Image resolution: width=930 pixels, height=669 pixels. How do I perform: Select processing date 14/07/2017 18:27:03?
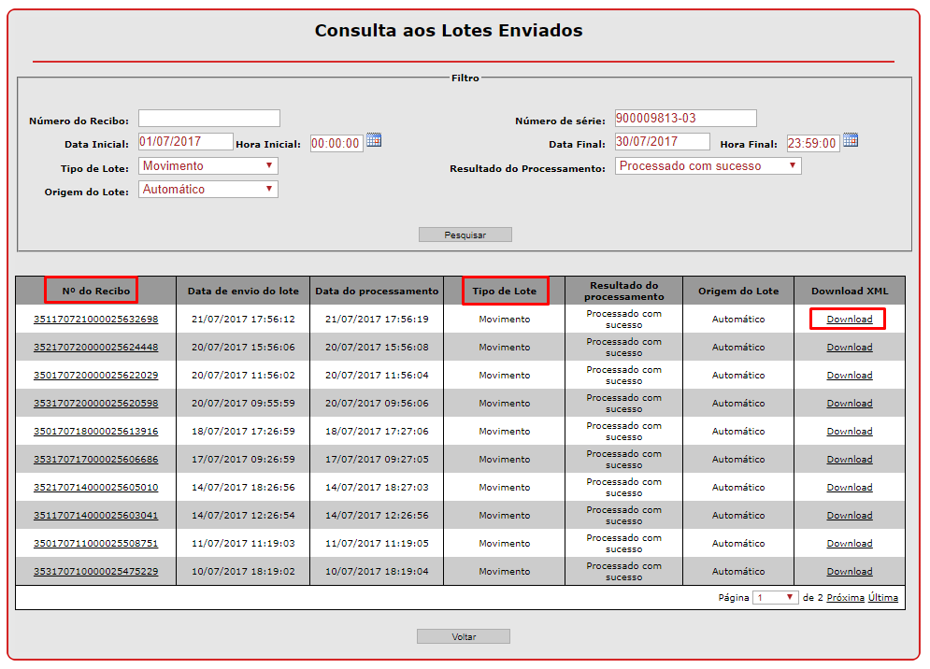(x=377, y=488)
